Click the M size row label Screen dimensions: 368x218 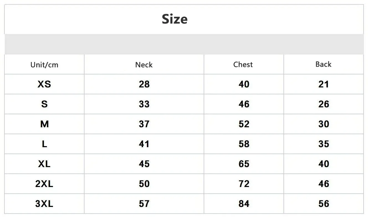pos(44,124)
